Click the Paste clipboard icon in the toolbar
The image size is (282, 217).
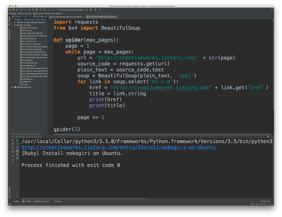(37, 10)
